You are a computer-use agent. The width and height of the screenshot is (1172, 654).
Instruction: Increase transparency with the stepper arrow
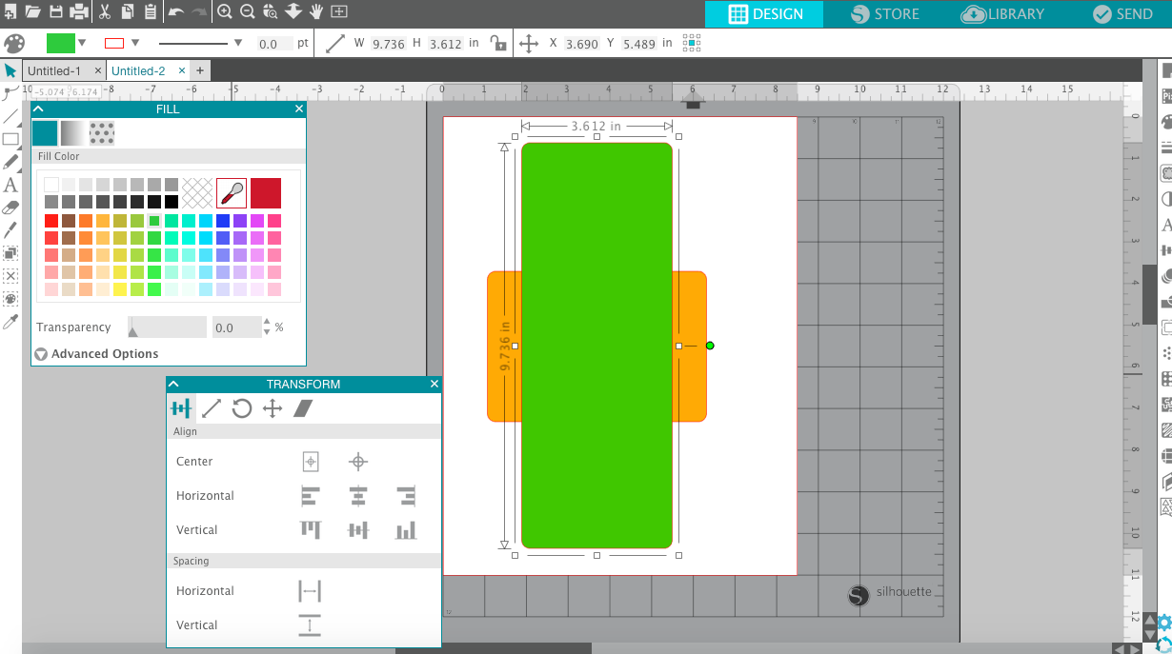tap(267, 322)
